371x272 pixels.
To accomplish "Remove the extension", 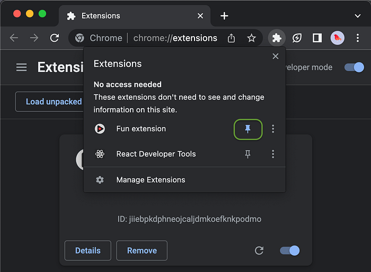I will (x=142, y=250).
